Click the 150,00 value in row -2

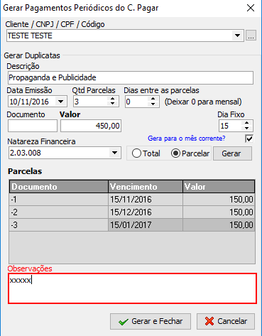point(219,212)
